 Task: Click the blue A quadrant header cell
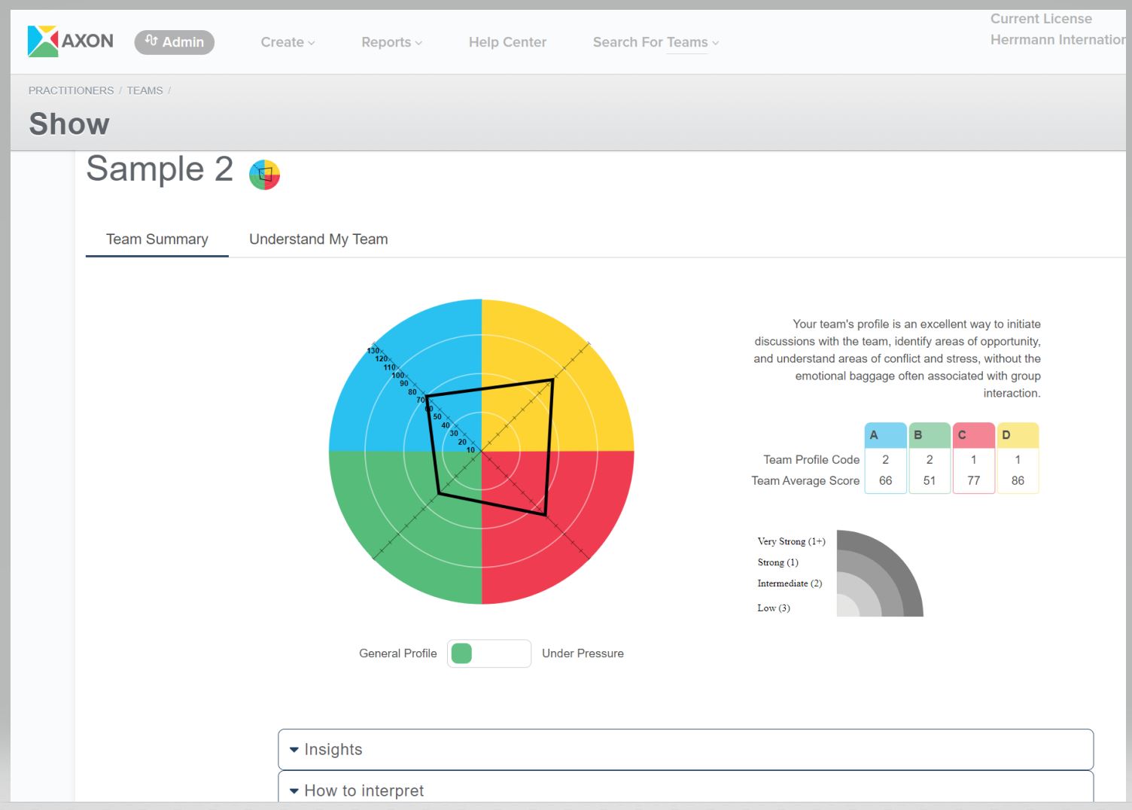885,435
